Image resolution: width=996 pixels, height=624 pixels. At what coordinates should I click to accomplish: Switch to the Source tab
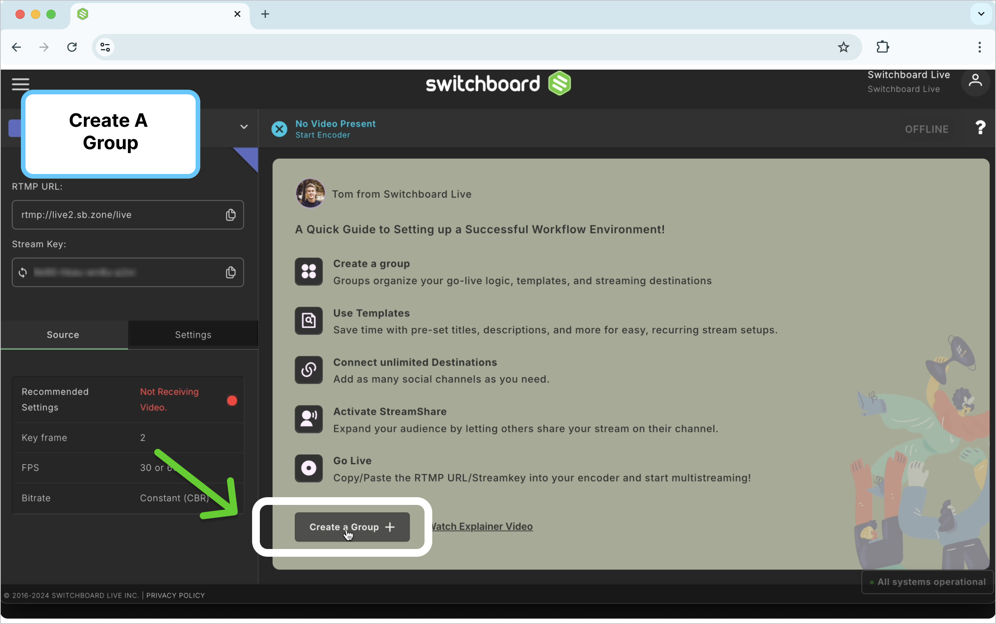64,335
